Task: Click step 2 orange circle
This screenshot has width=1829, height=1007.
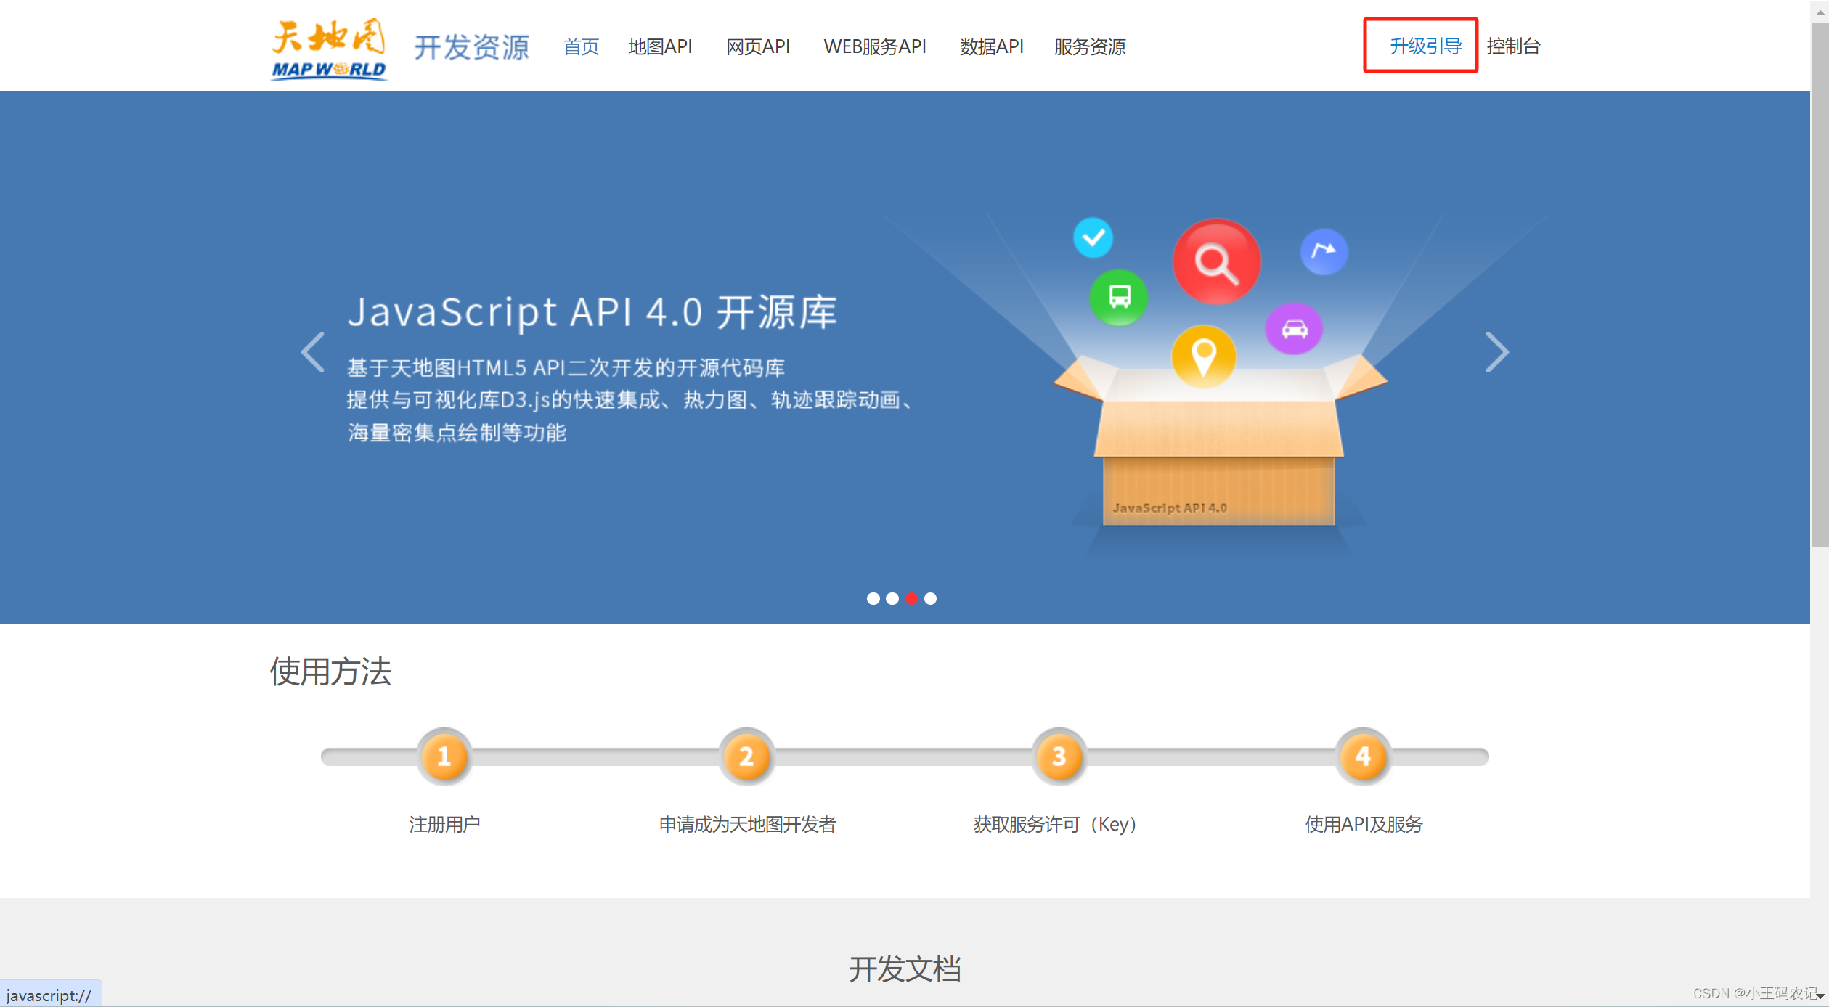Action: (746, 757)
